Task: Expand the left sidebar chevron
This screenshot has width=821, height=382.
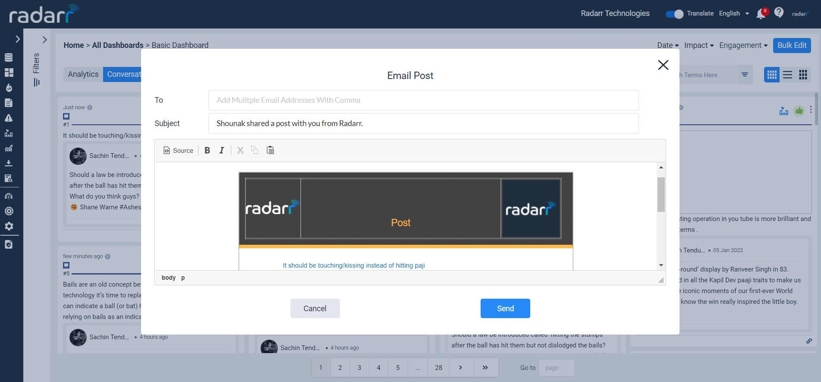Action: coord(18,39)
